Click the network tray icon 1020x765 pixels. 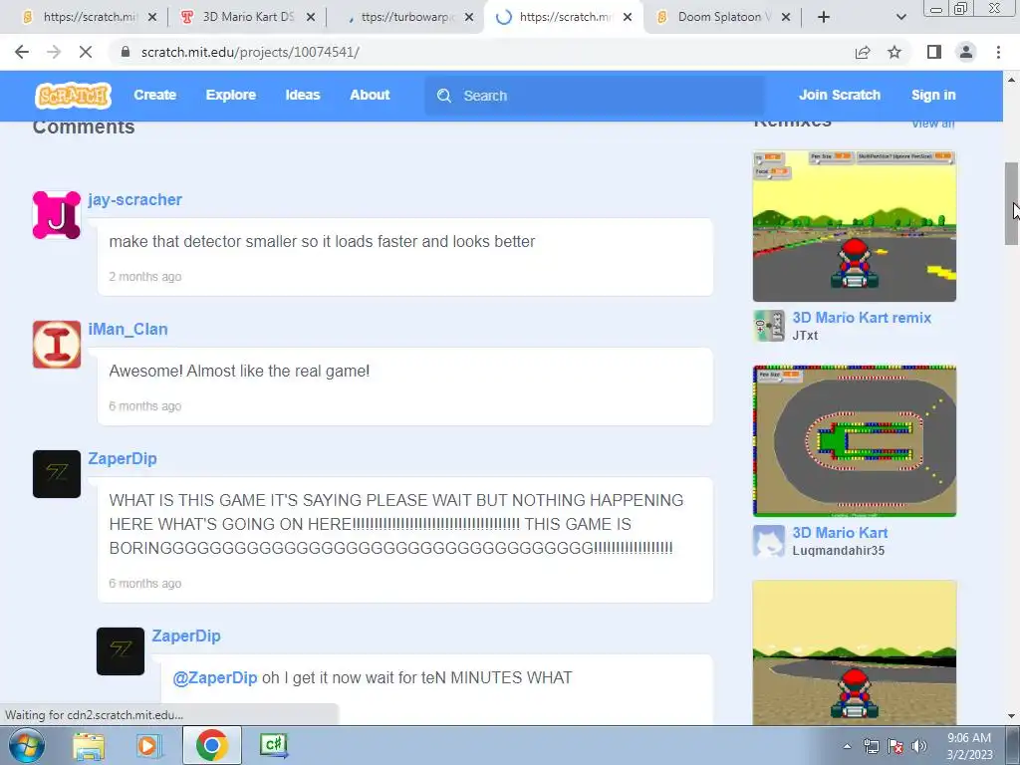tap(871, 746)
